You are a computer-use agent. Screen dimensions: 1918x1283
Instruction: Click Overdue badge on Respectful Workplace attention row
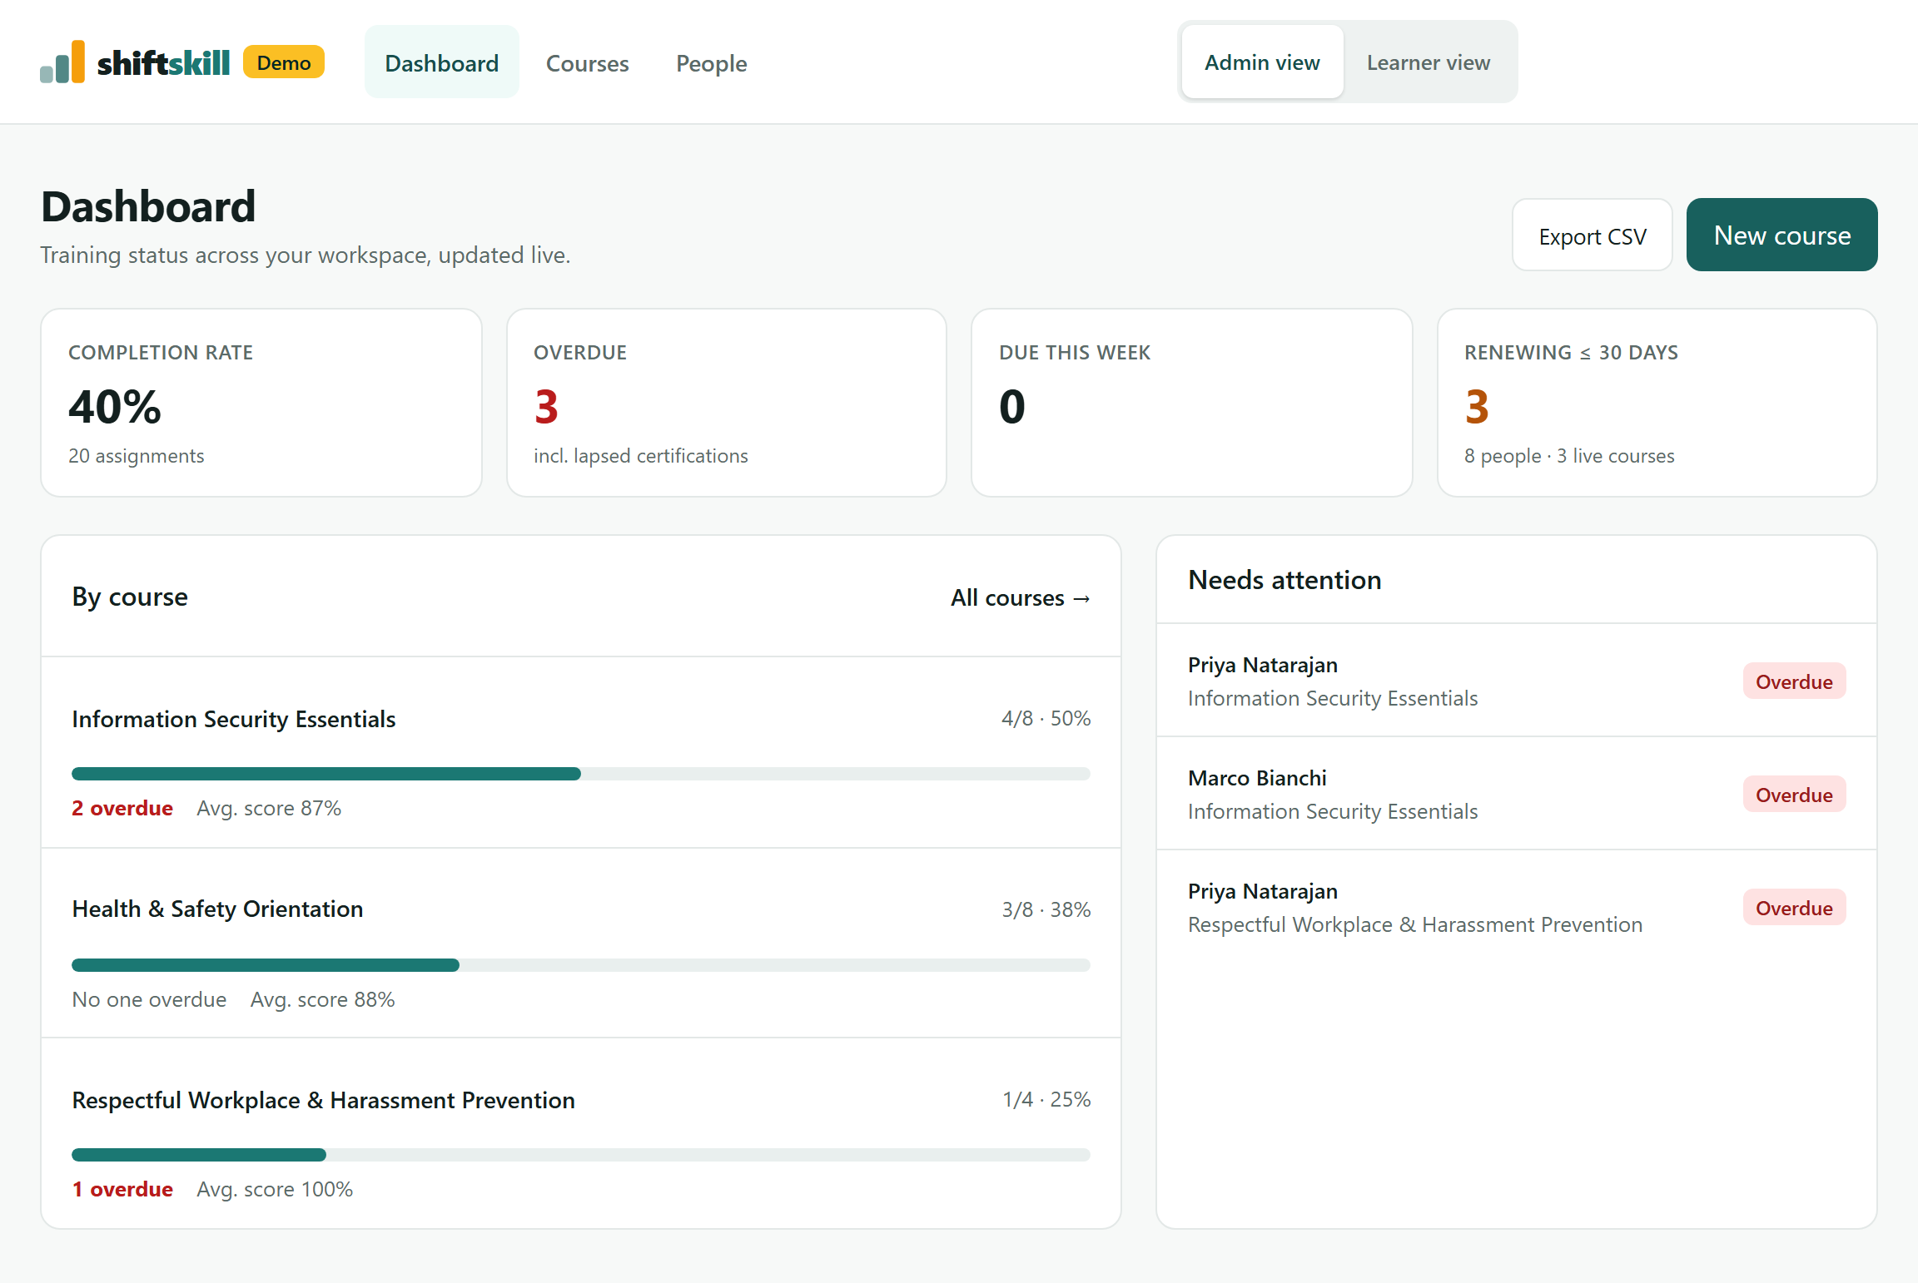point(1794,908)
